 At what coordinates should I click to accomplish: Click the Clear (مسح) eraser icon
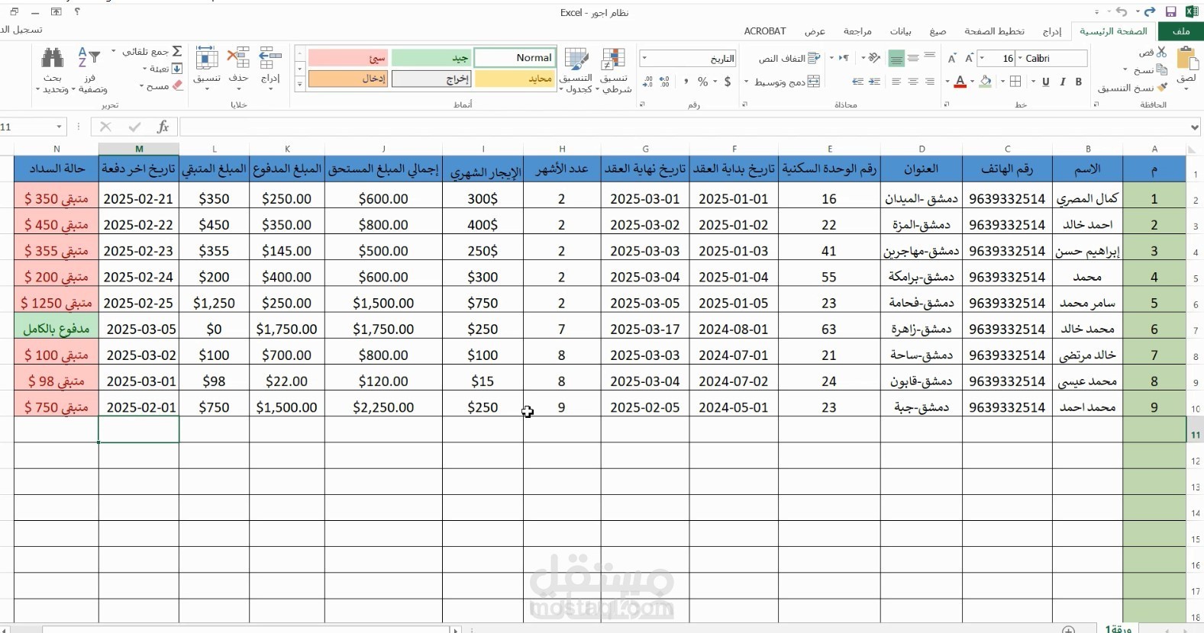pos(177,86)
